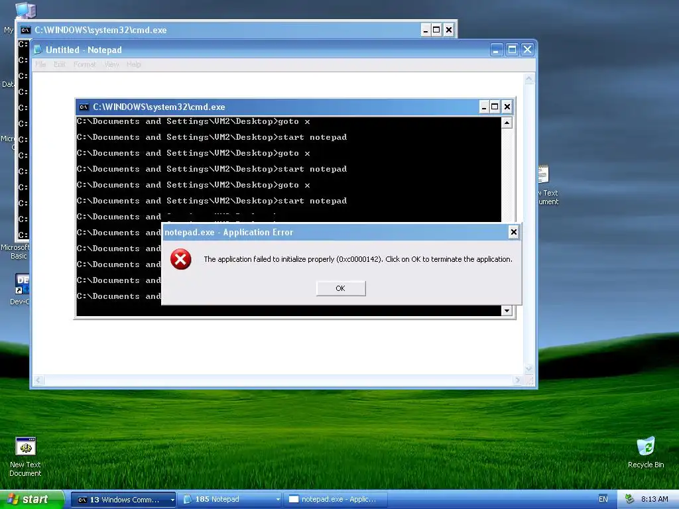679x509 pixels.
Task: Maximize the back cmd.exe window
Action: pyautogui.click(x=436, y=30)
